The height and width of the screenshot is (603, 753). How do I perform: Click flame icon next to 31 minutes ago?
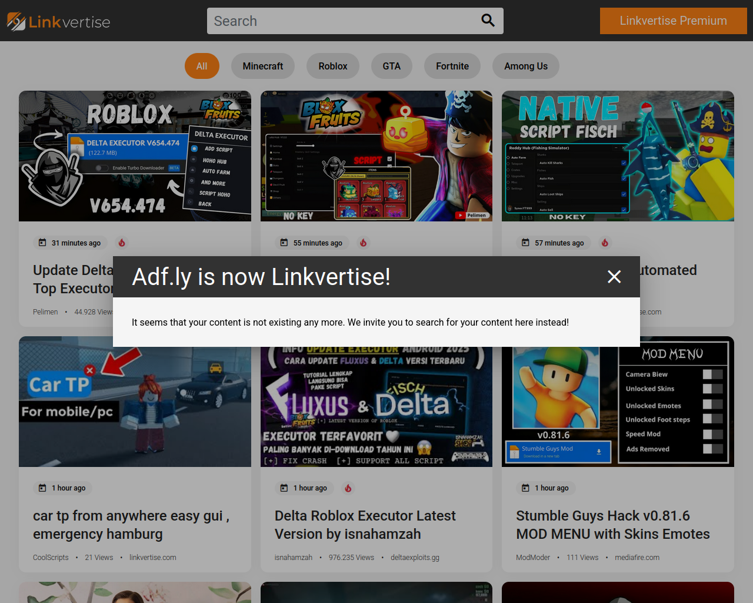[122, 243]
